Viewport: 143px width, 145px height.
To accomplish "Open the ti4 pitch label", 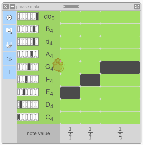I will coord(49,42).
